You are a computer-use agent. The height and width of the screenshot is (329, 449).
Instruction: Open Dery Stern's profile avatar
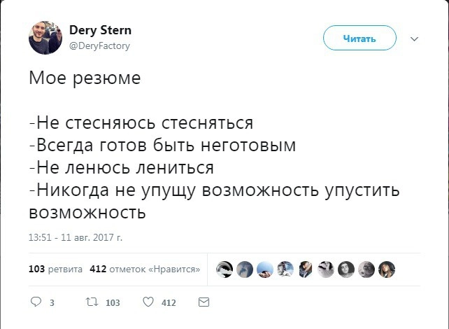coord(45,38)
